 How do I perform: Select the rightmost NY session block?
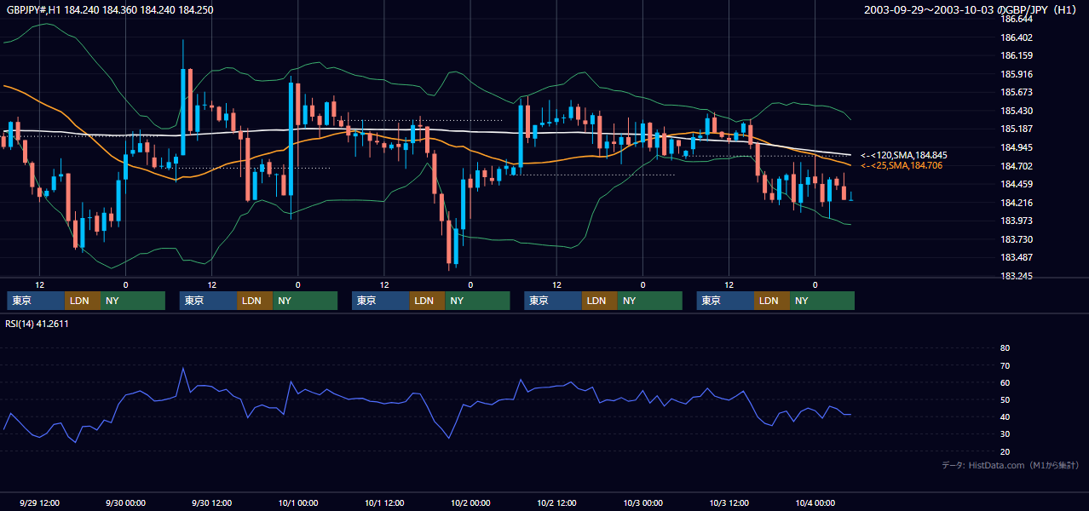click(x=822, y=301)
